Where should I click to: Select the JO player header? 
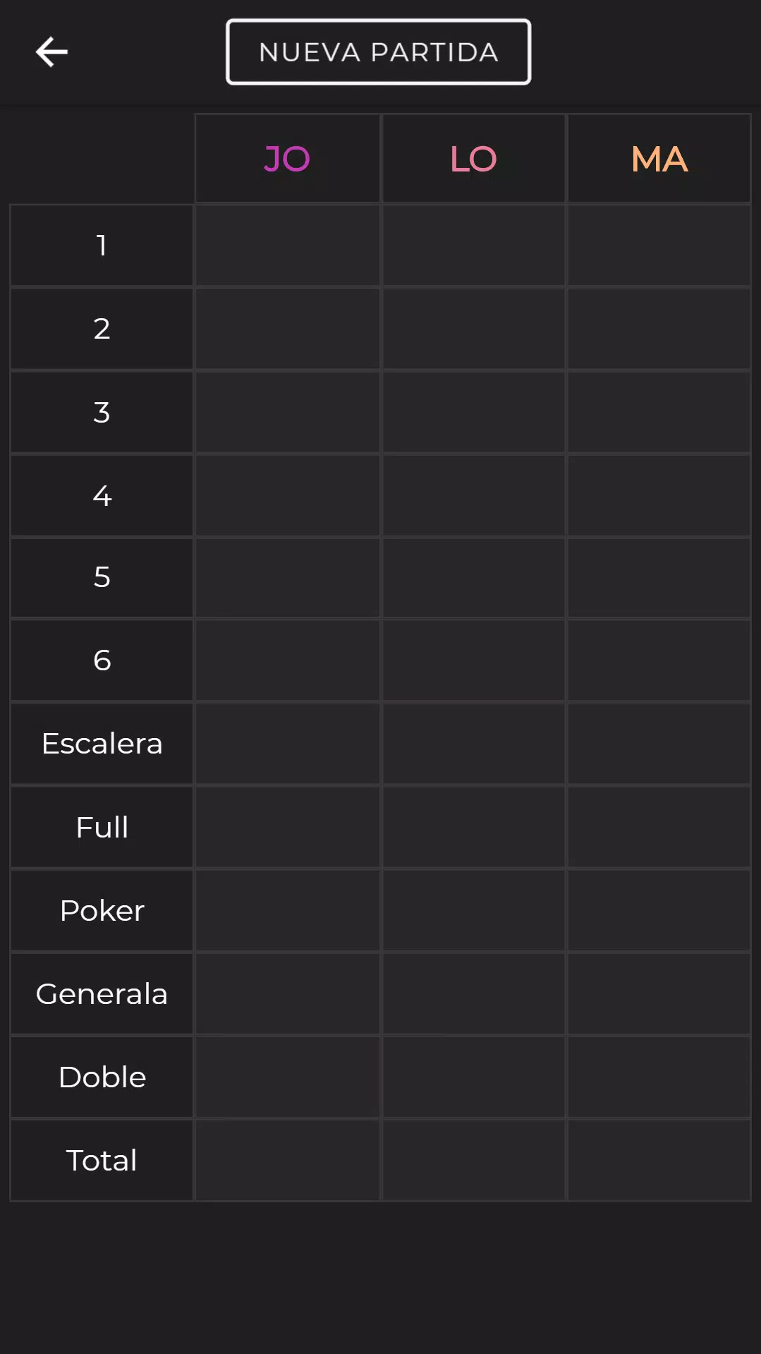[287, 159]
